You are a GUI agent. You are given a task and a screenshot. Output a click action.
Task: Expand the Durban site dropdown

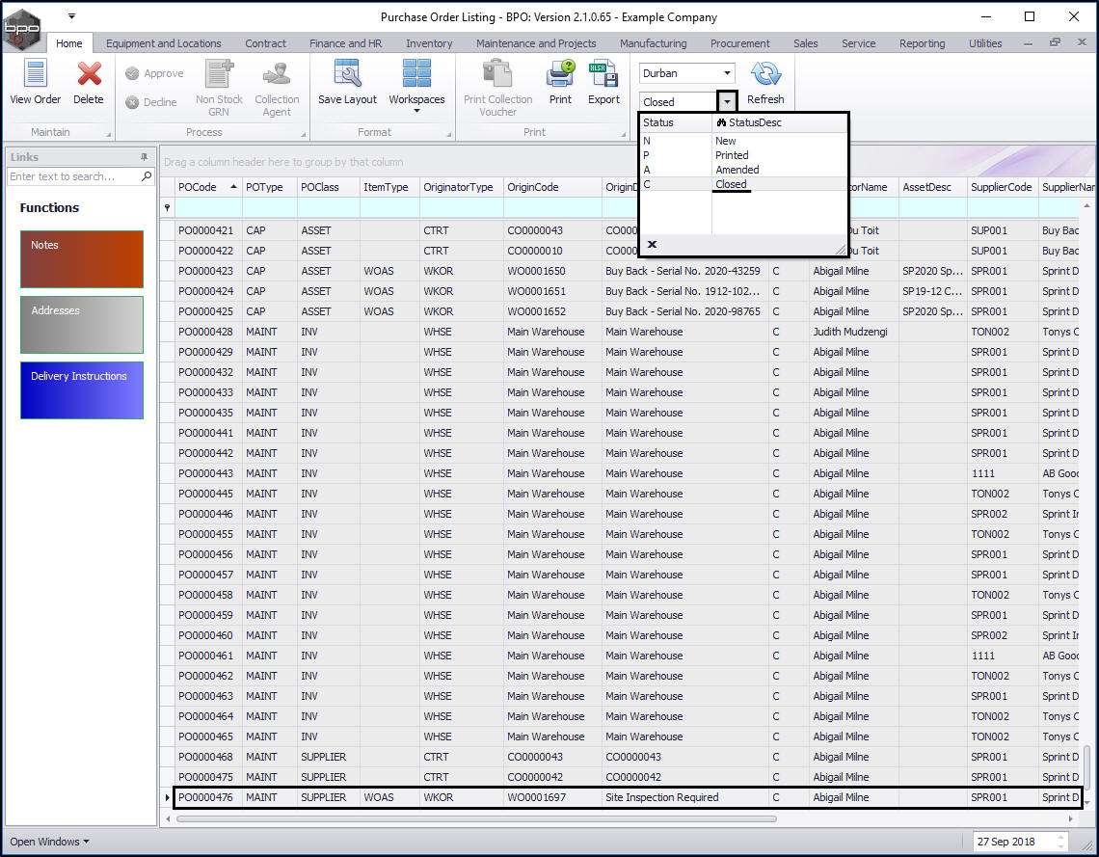725,73
